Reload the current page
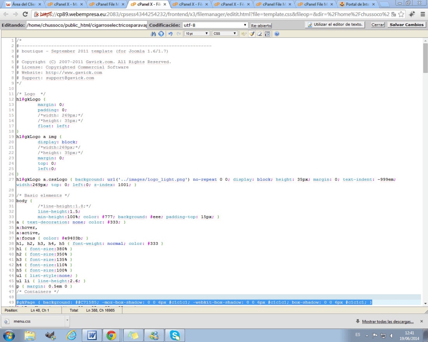 coord(25,14)
